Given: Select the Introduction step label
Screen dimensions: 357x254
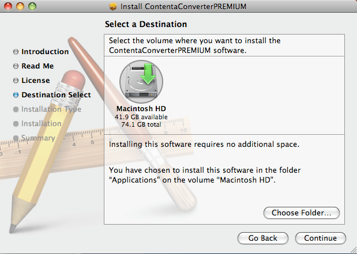Looking at the screenshot, I should (x=45, y=52).
